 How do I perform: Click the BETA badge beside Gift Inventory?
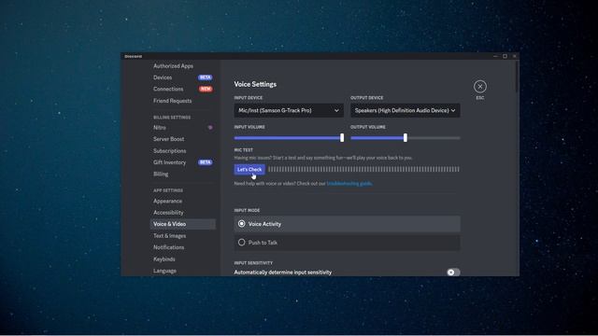pyautogui.click(x=206, y=162)
